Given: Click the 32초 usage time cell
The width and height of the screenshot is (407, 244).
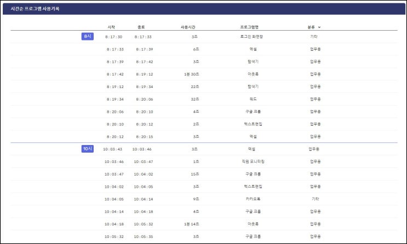Looking at the screenshot, I should [x=195, y=99].
